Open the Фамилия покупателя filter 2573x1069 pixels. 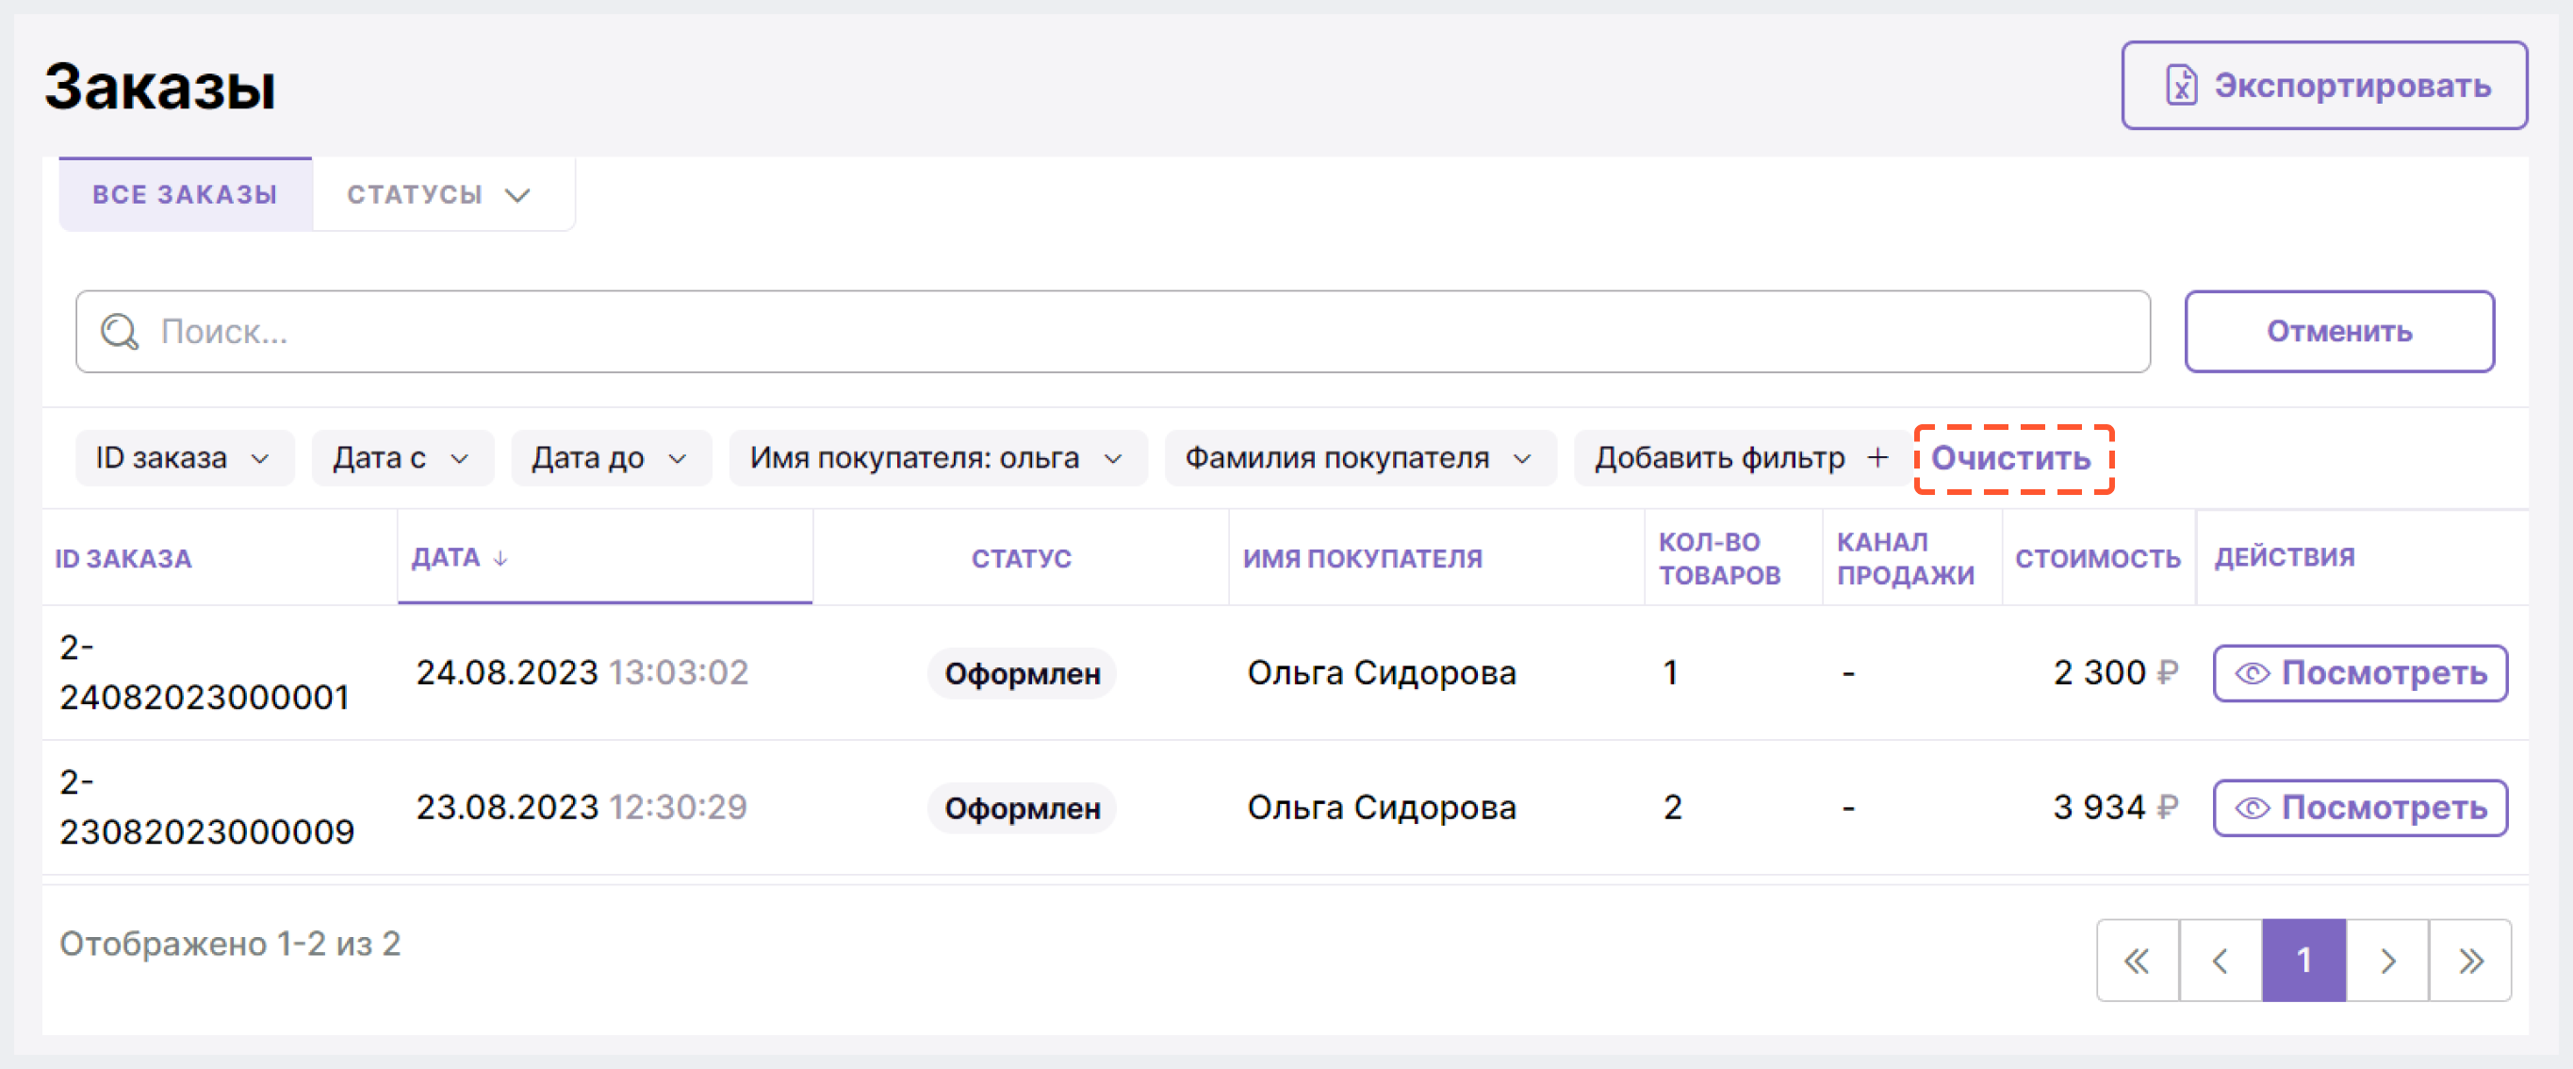coord(1360,458)
